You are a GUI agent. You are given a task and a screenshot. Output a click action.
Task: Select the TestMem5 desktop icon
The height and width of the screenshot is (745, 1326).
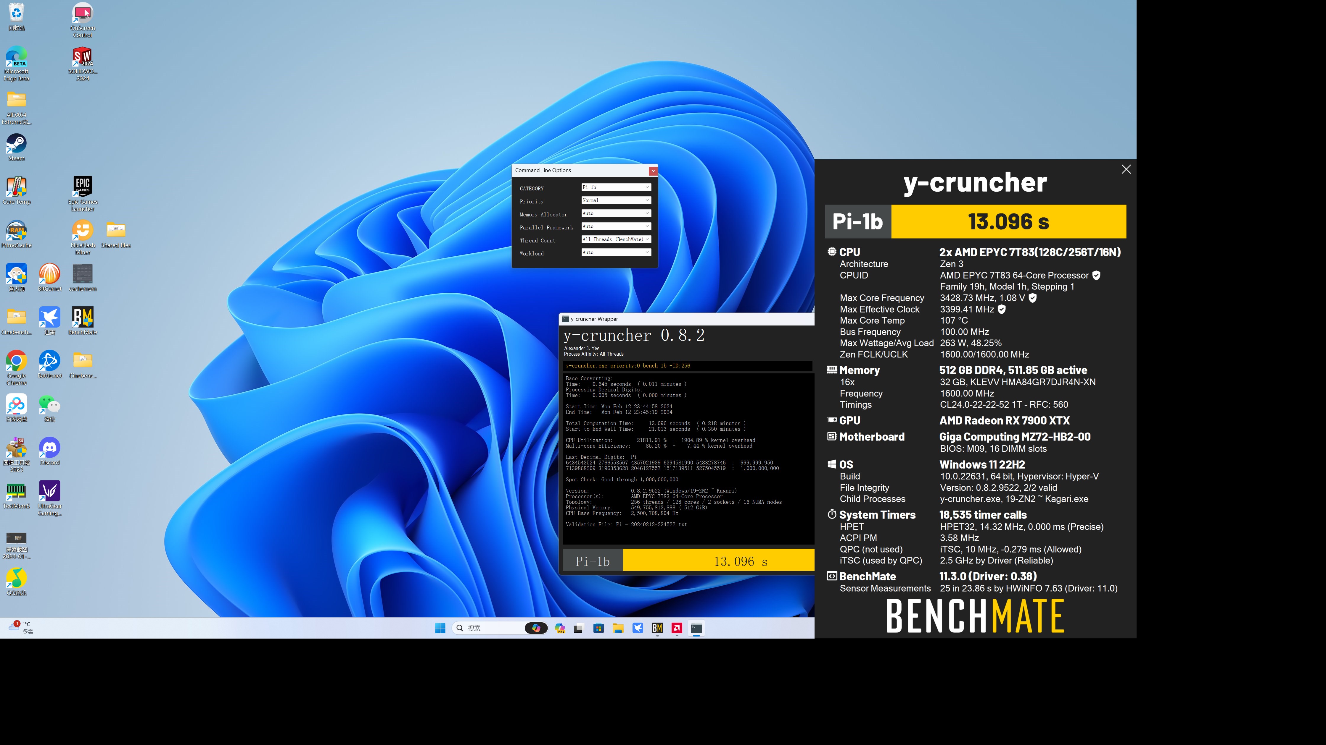(x=17, y=495)
